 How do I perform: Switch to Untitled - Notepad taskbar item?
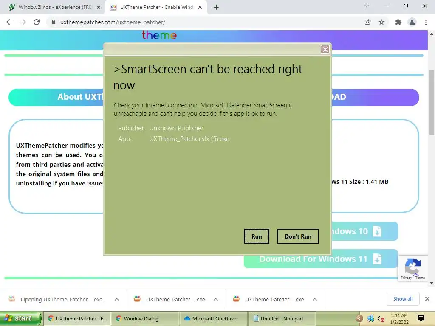click(x=282, y=319)
